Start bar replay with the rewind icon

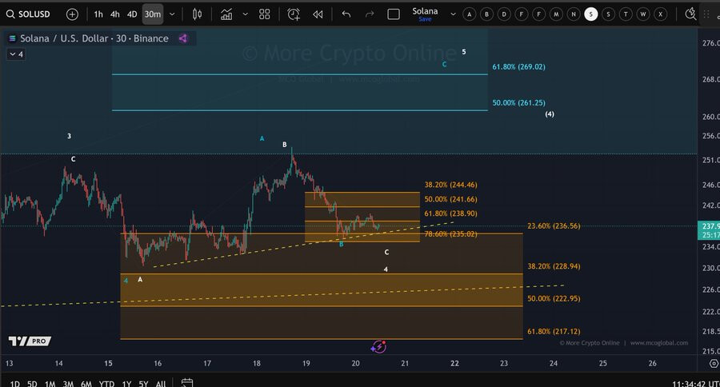tap(318, 14)
